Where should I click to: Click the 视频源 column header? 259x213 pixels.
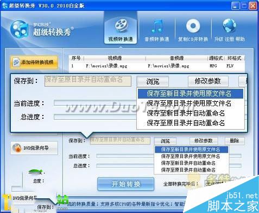tap(115, 58)
